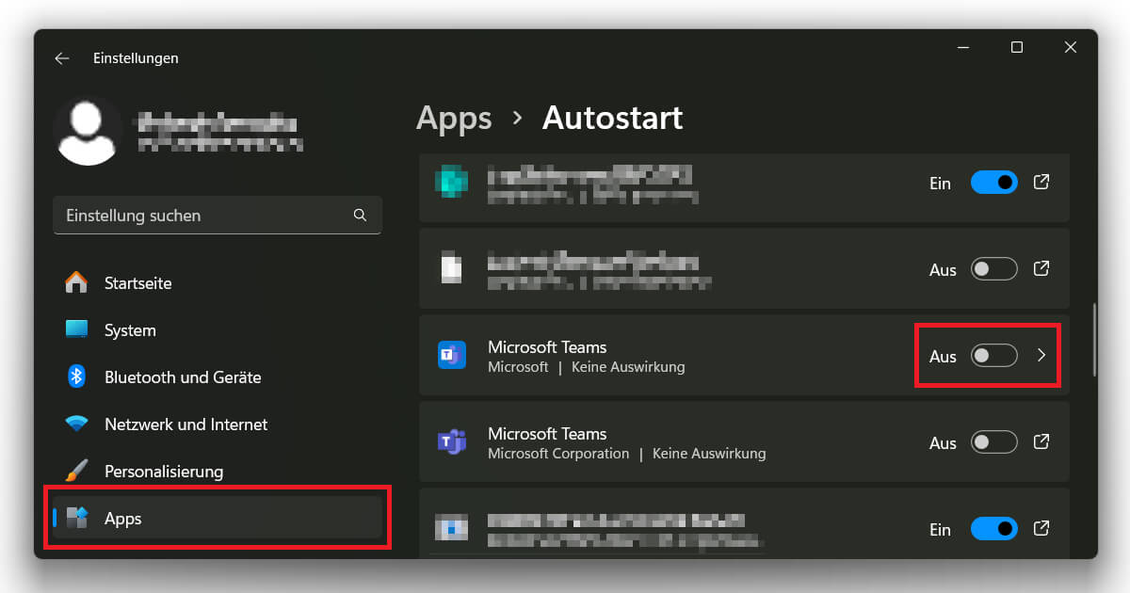
Task: Enable the Aus toggle of the second entry
Action: point(993,268)
